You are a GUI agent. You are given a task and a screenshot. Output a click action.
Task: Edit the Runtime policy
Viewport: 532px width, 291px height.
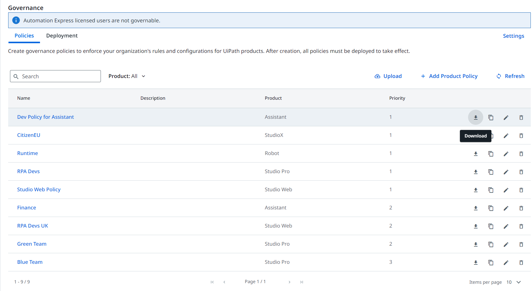click(x=506, y=154)
